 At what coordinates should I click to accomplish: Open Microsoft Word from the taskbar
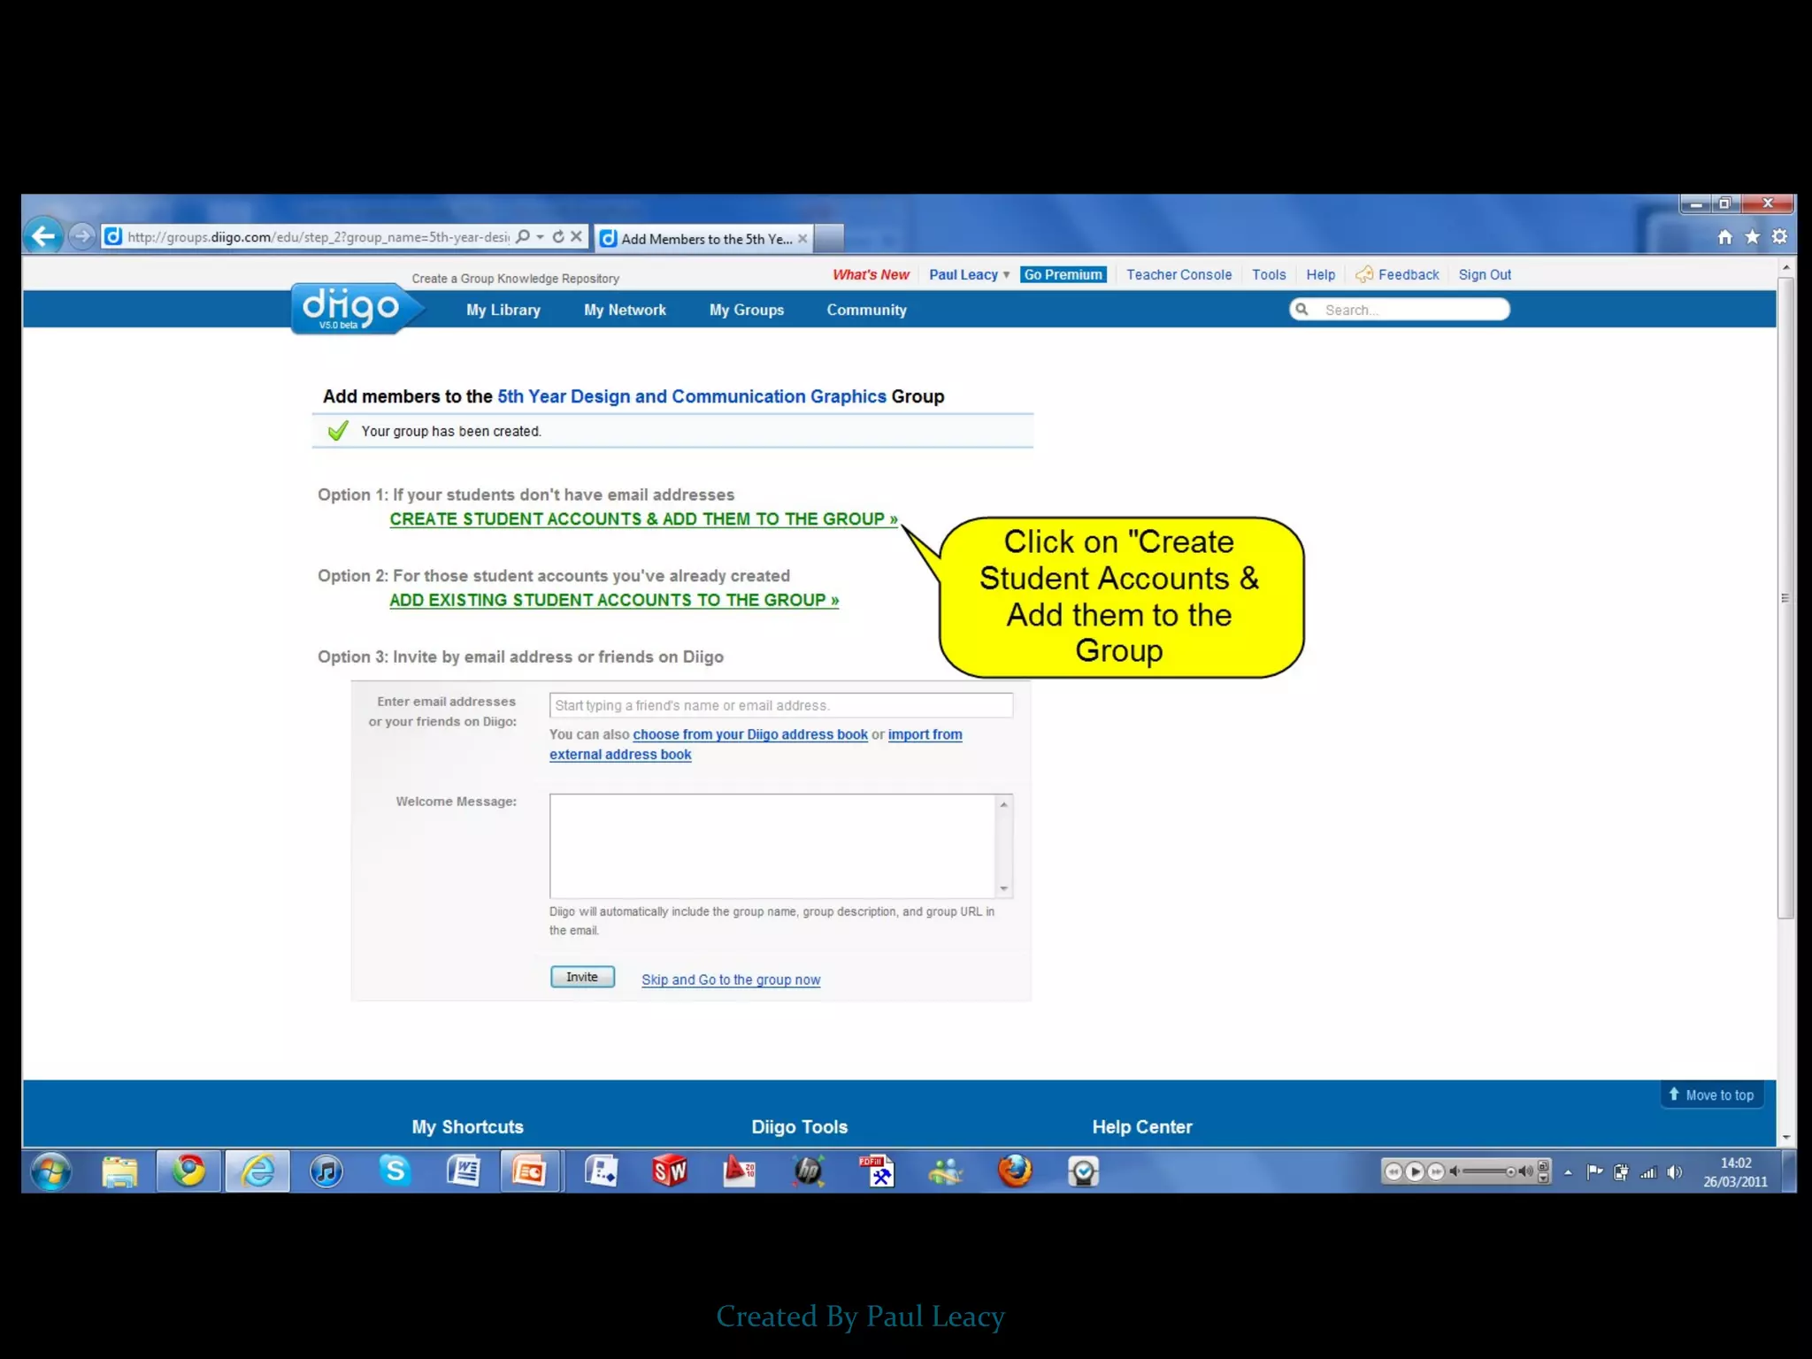[464, 1171]
